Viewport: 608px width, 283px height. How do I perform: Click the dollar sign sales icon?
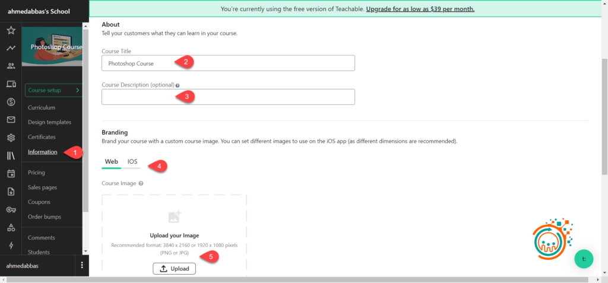11,102
